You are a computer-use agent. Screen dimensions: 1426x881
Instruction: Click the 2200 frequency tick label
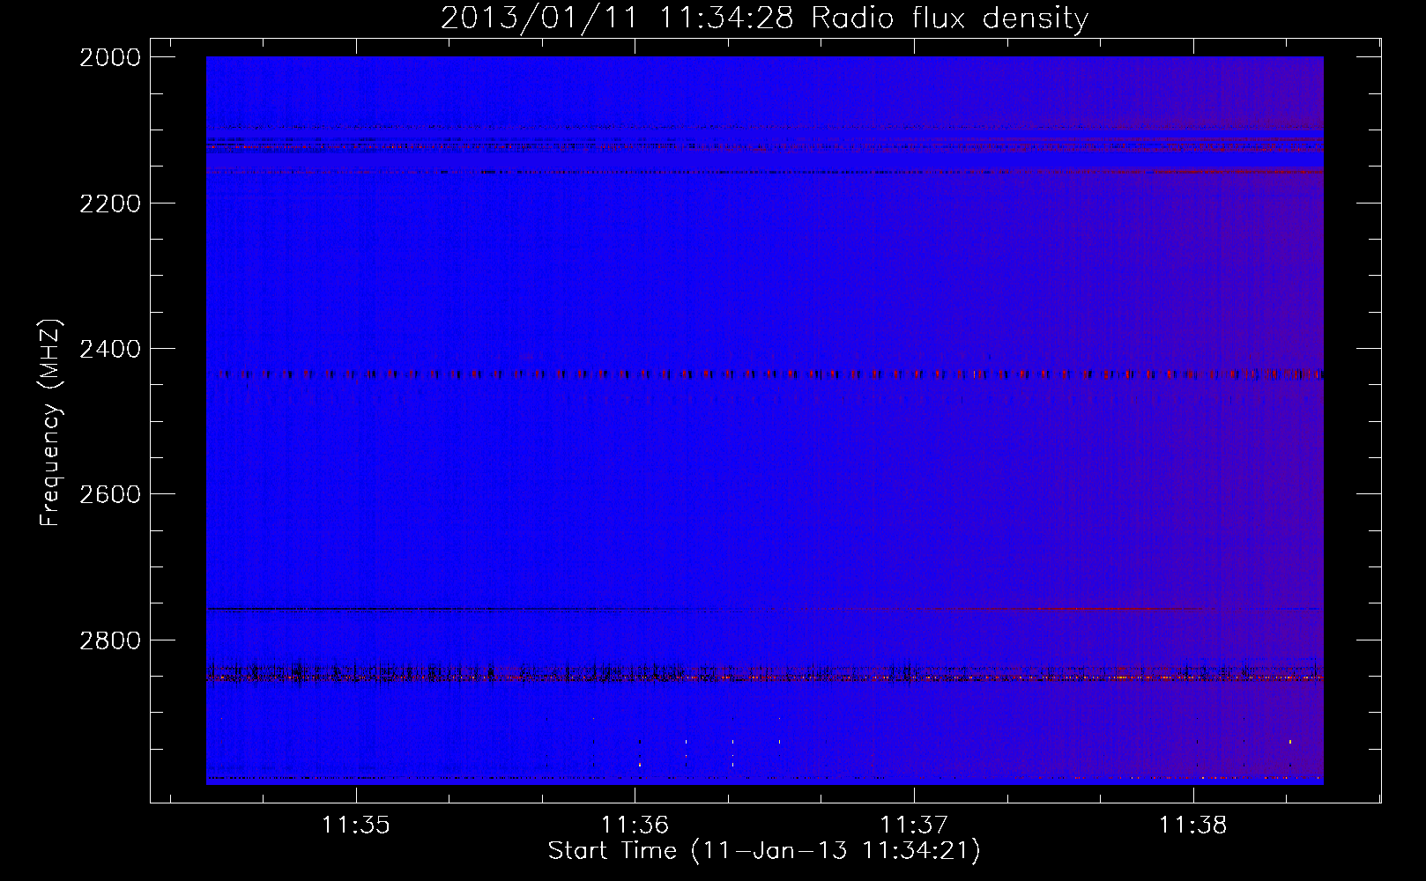point(110,204)
